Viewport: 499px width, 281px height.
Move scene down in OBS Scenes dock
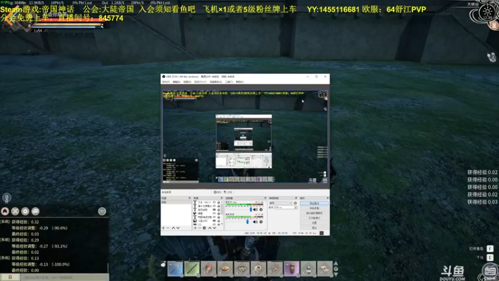pos(178,228)
